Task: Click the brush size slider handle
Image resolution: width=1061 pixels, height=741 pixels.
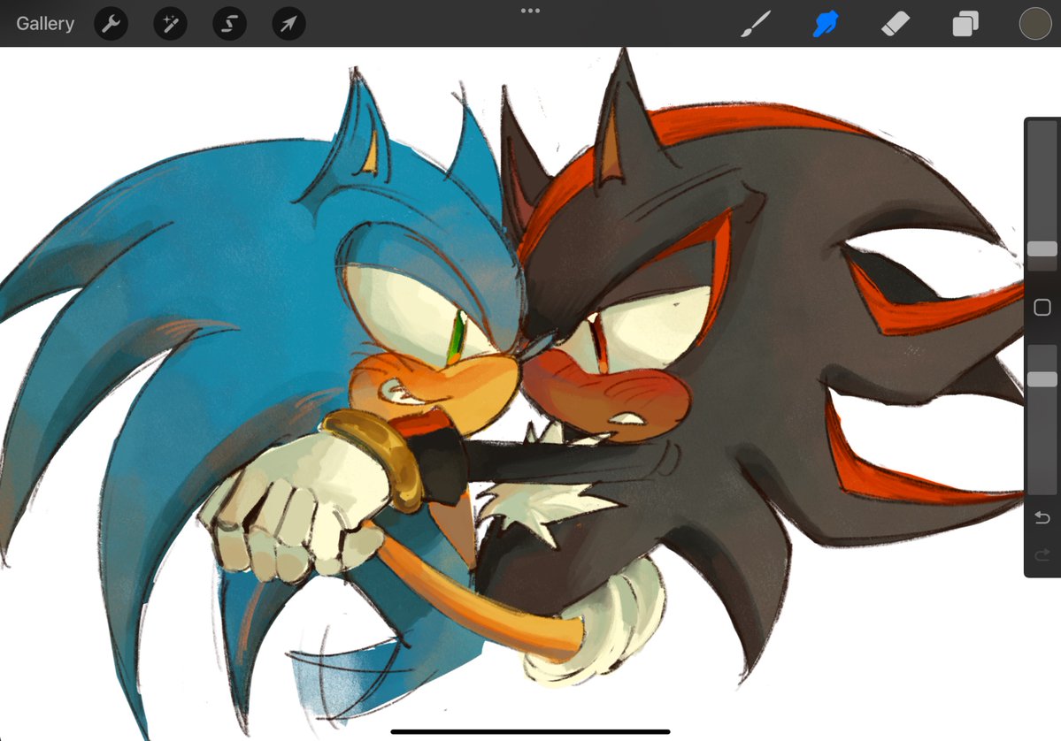Action: pyautogui.click(x=1042, y=248)
